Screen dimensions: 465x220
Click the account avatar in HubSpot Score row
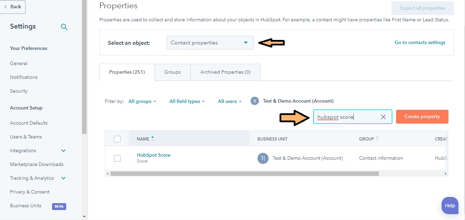(263, 158)
